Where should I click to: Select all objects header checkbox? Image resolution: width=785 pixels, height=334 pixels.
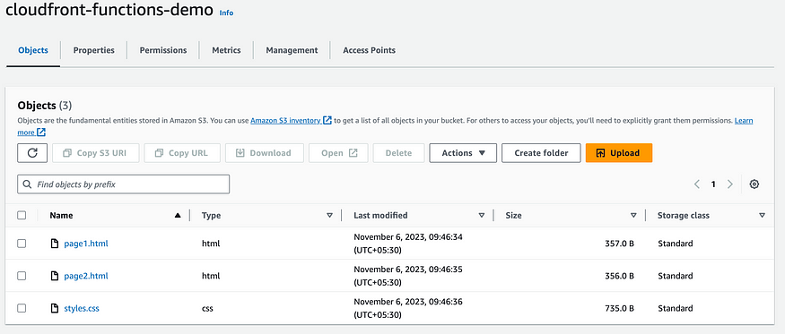(22, 215)
